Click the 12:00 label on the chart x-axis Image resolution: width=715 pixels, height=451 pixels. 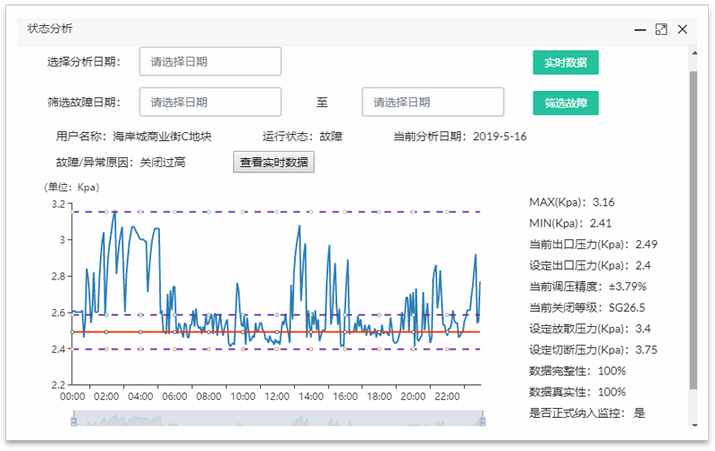[x=277, y=397]
